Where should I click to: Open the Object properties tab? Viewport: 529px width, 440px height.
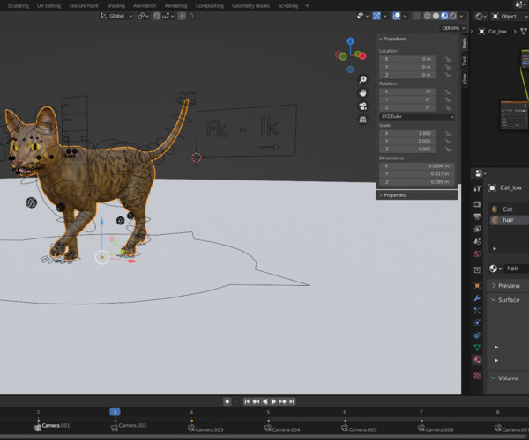(477, 286)
